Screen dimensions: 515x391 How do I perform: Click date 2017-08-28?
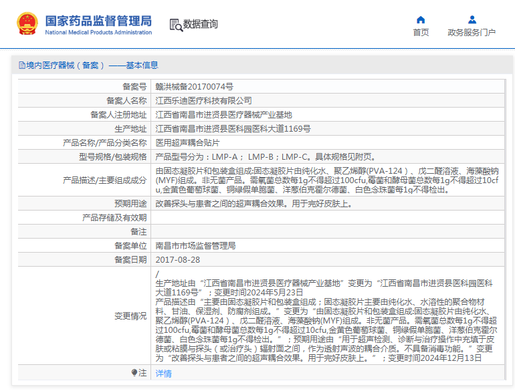[178, 260]
